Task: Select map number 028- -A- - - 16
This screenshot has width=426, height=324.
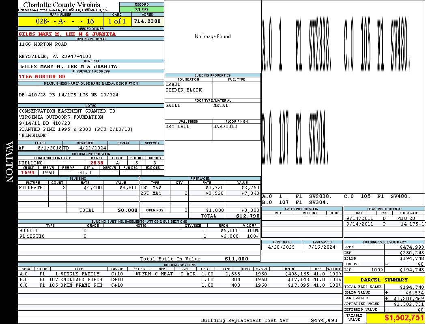Action: pyautogui.click(x=65, y=21)
